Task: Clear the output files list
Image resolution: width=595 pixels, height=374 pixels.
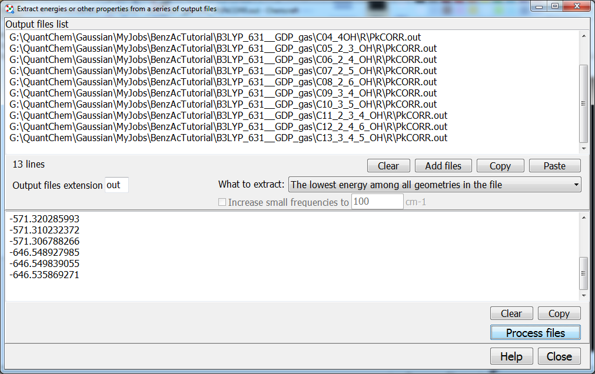Action: click(x=388, y=166)
